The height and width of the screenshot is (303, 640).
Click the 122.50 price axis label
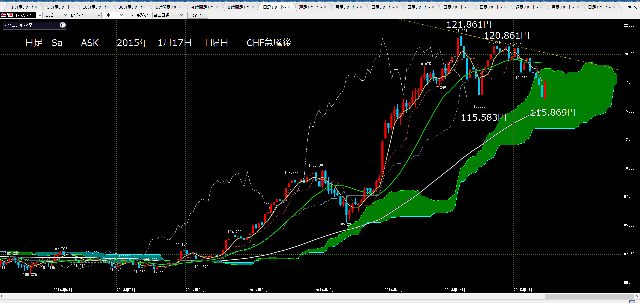tap(628, 25)
